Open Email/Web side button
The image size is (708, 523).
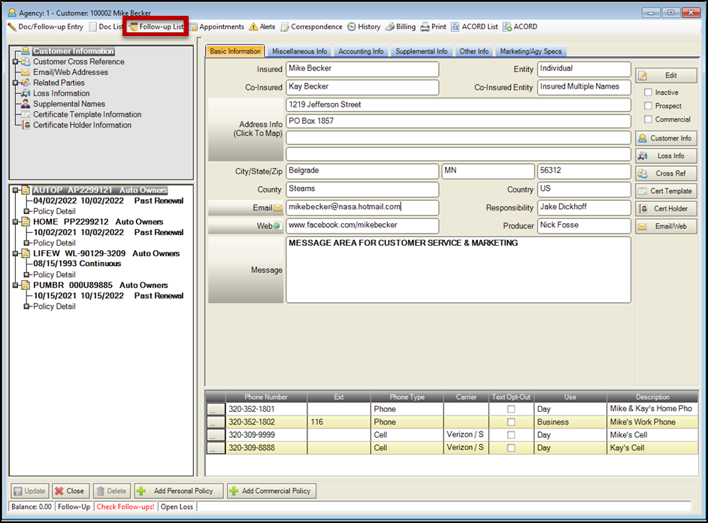pyautogui.click(x=666, y=226)
